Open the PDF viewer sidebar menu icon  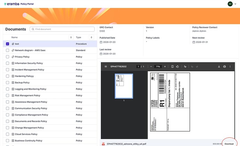coord(106,66)
